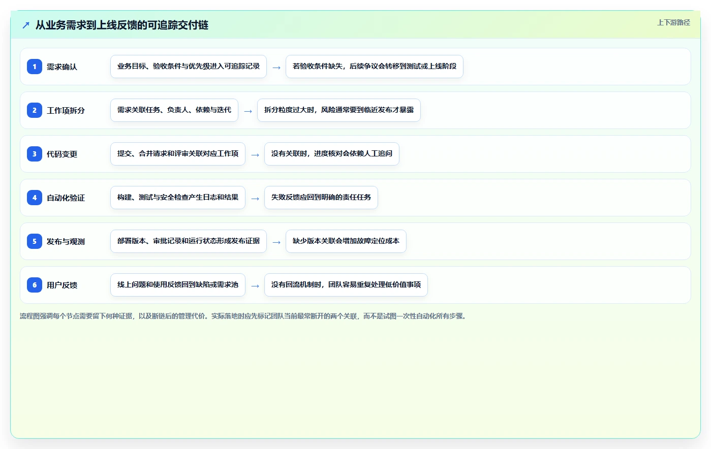Screen dimensions: 711x449
Task: Click the arrow in the 用户反馈 row
Action: pos(255,286)
